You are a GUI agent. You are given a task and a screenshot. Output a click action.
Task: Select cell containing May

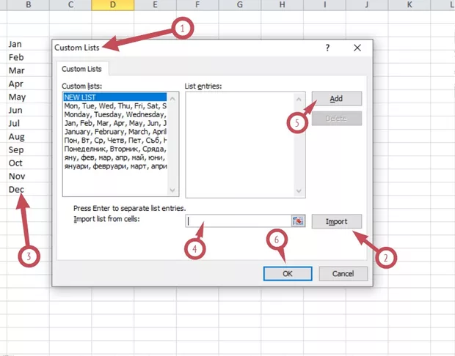(x=28, y=97)
